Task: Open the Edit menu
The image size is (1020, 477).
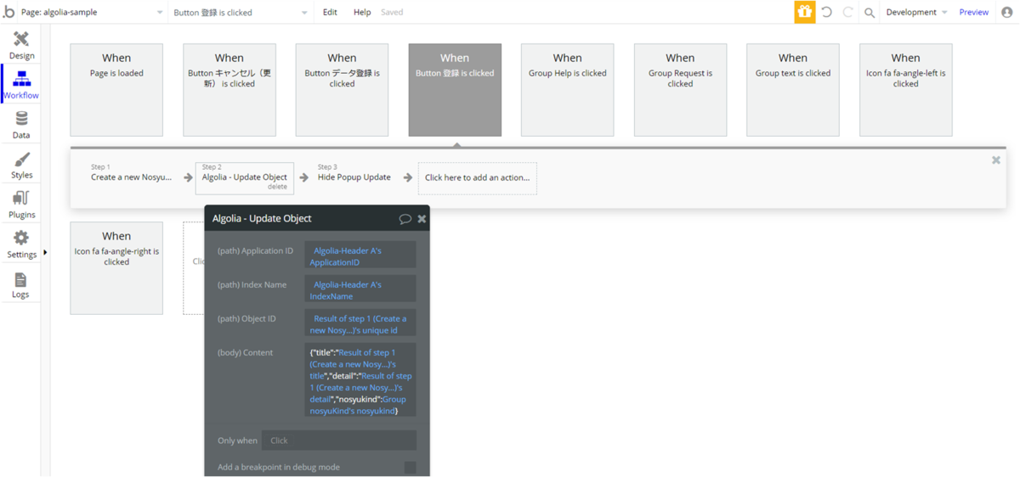Action: [330, 12]
